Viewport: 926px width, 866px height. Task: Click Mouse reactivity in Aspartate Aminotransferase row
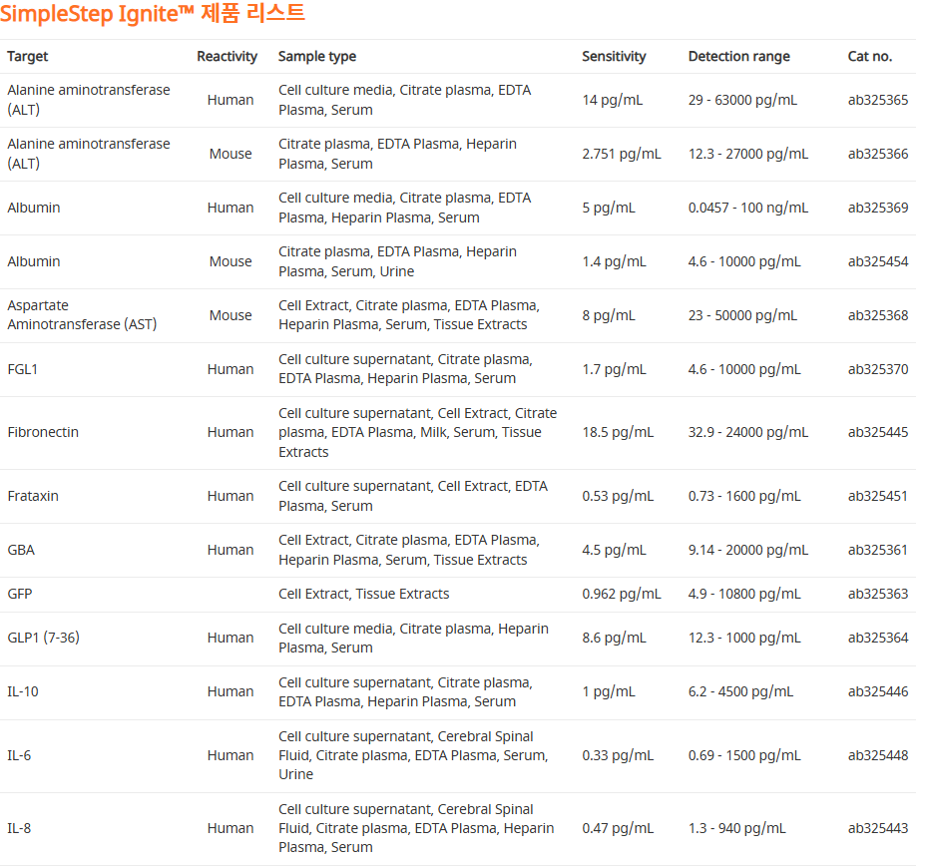[231, 316]
